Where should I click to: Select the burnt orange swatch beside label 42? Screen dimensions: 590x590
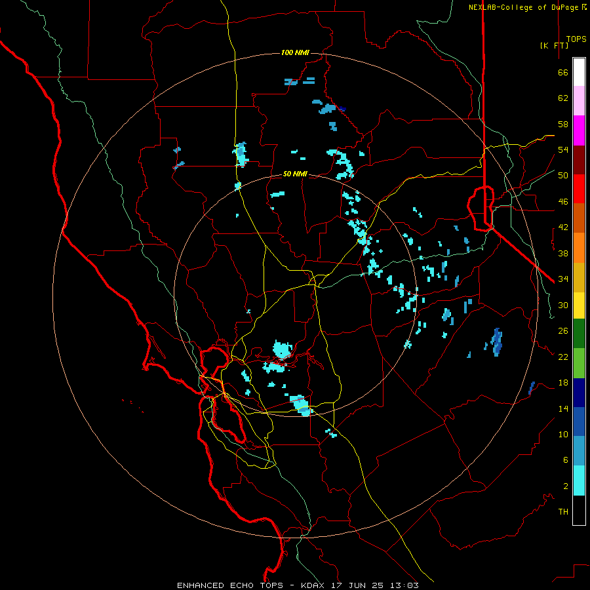(579, 218)
